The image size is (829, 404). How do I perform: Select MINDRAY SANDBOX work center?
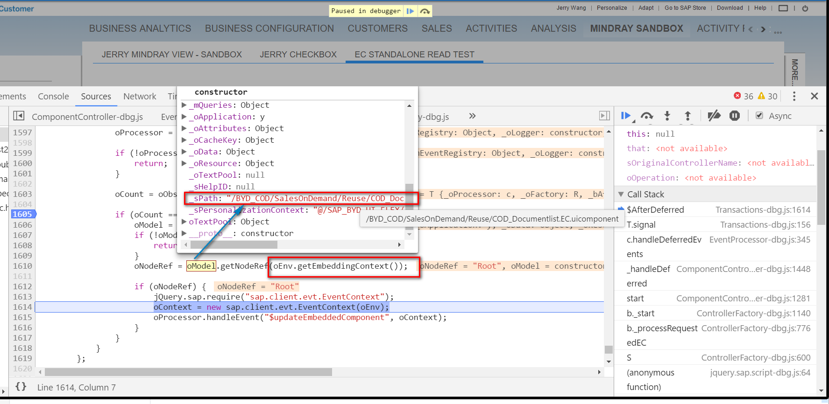(637, 28)
